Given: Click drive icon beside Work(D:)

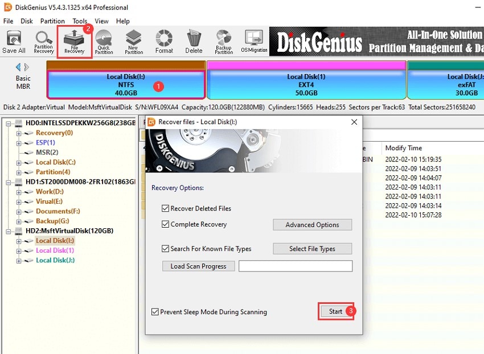Looking at the screenshot, I should click(29, 192).
